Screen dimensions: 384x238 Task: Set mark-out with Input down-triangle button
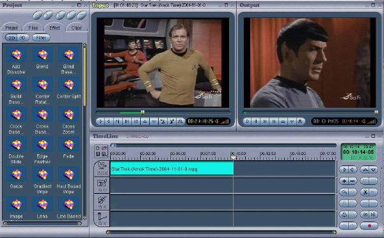tap(154, 121)
